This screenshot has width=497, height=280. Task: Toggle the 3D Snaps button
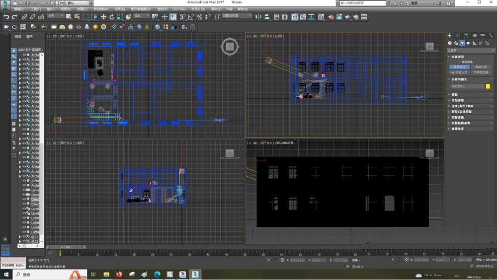point(182,17)
